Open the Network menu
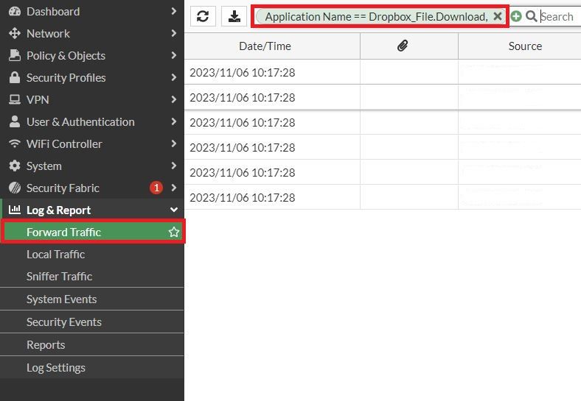581x401 pixels. pos(92,33)
